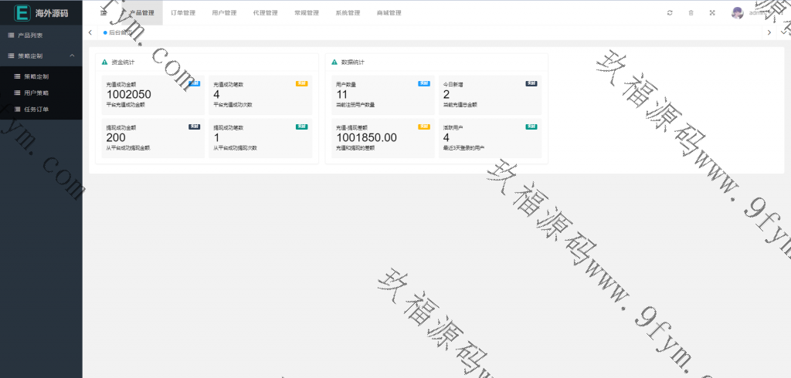Click the sidebar collapse hamburger icon
791x378 pixels.
(x=104, y=13)
